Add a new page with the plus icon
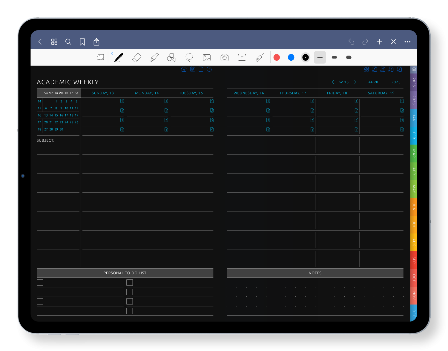This screenshot has height=351, width=448. tap(379, 42)
